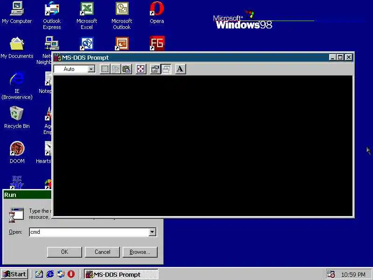Close the MS-DOS Prompt window

point(349,57)
